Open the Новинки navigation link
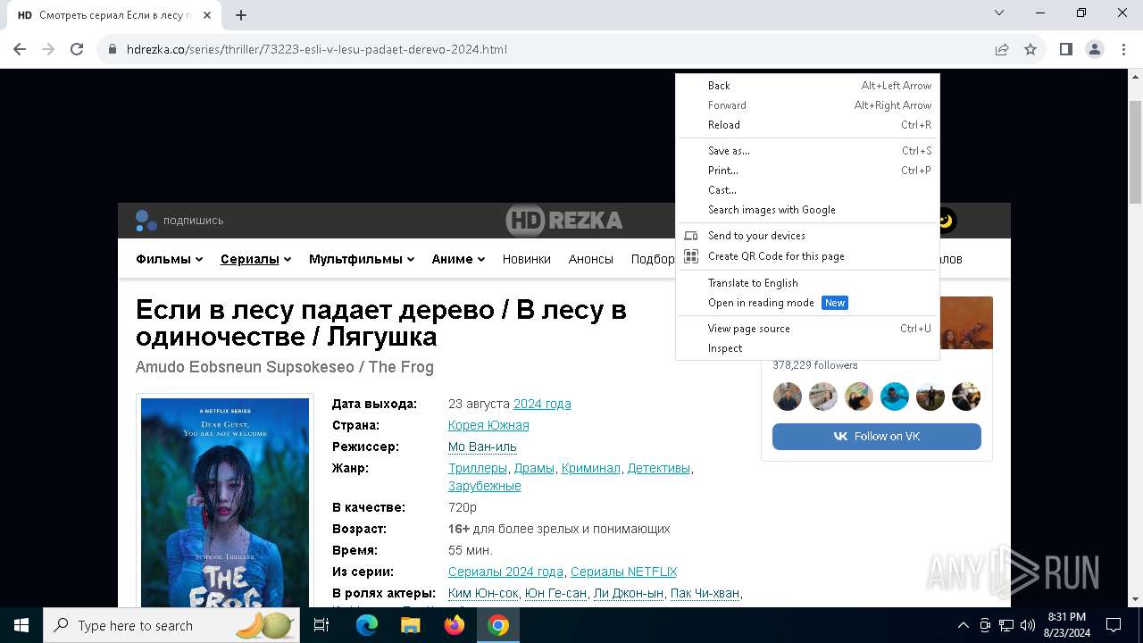Image resolution: width=1143 pixels, height=643 pixels. click(x=527, y=259)
